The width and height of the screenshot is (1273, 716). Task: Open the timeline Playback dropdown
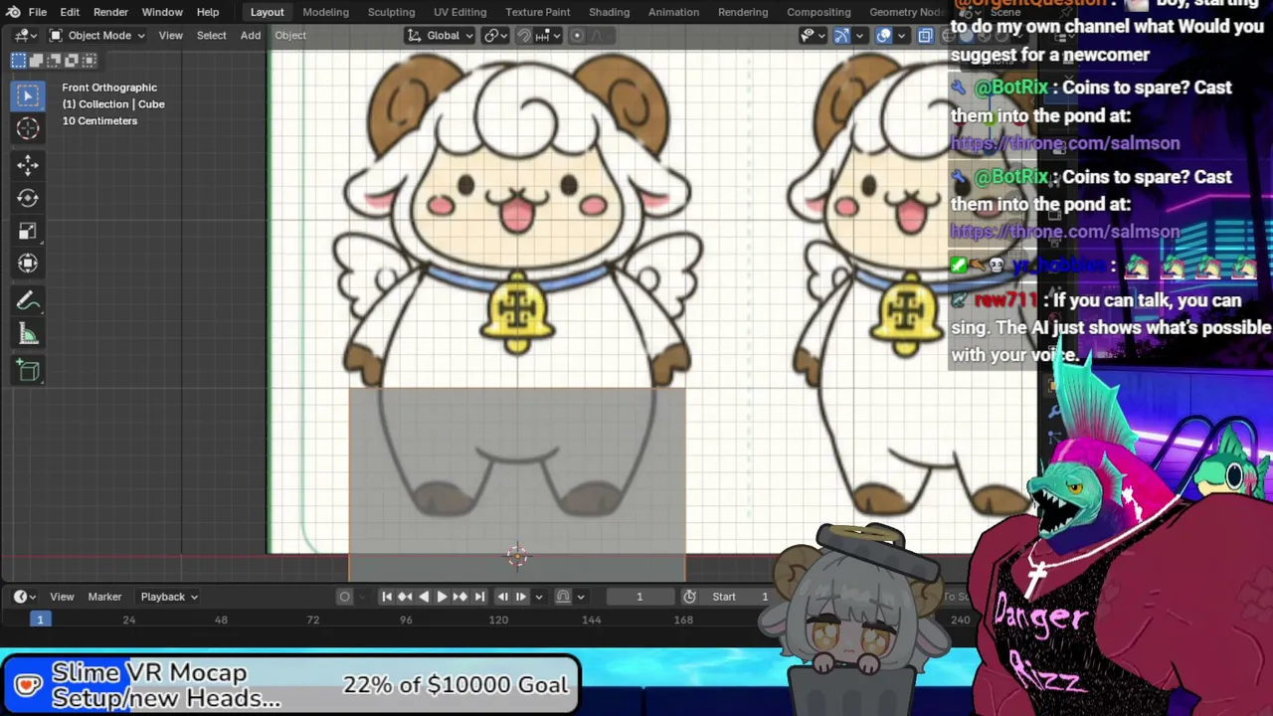pyautogui.click(x=169, y=597)
